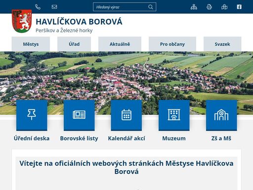
Task: Click the printer icon
Action: (x=209, y=7)
